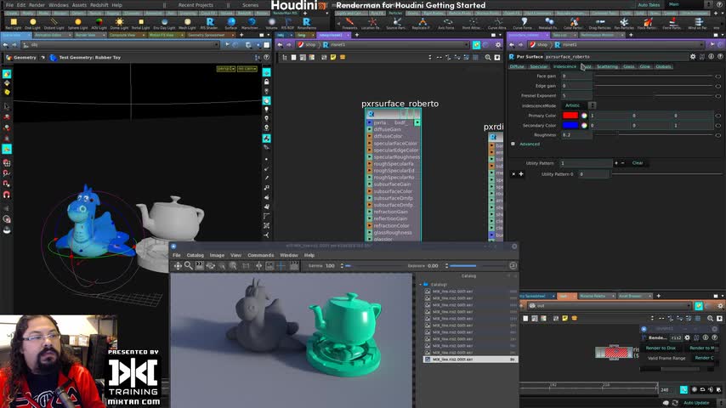Click the Axis Force shelf tool
Viewport: 726px width, 408px height.
point(446,24)
